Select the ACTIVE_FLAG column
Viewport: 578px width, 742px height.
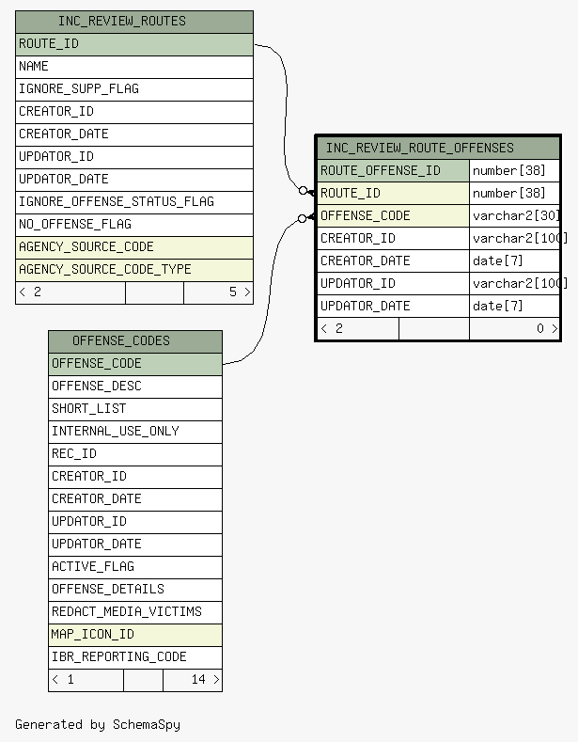pos(135,567)
